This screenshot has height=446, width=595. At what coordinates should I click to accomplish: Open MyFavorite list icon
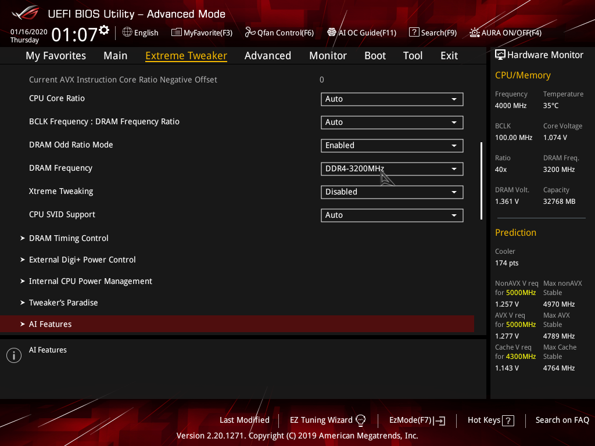(x=177, y=33)
